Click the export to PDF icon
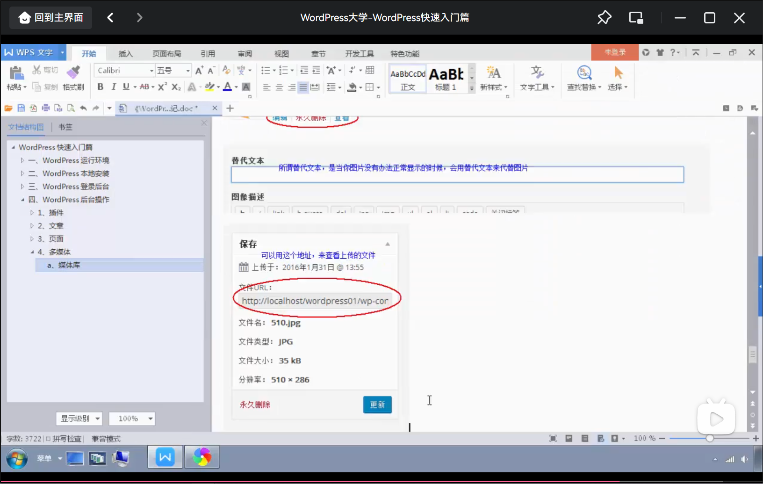 point(33,108)
